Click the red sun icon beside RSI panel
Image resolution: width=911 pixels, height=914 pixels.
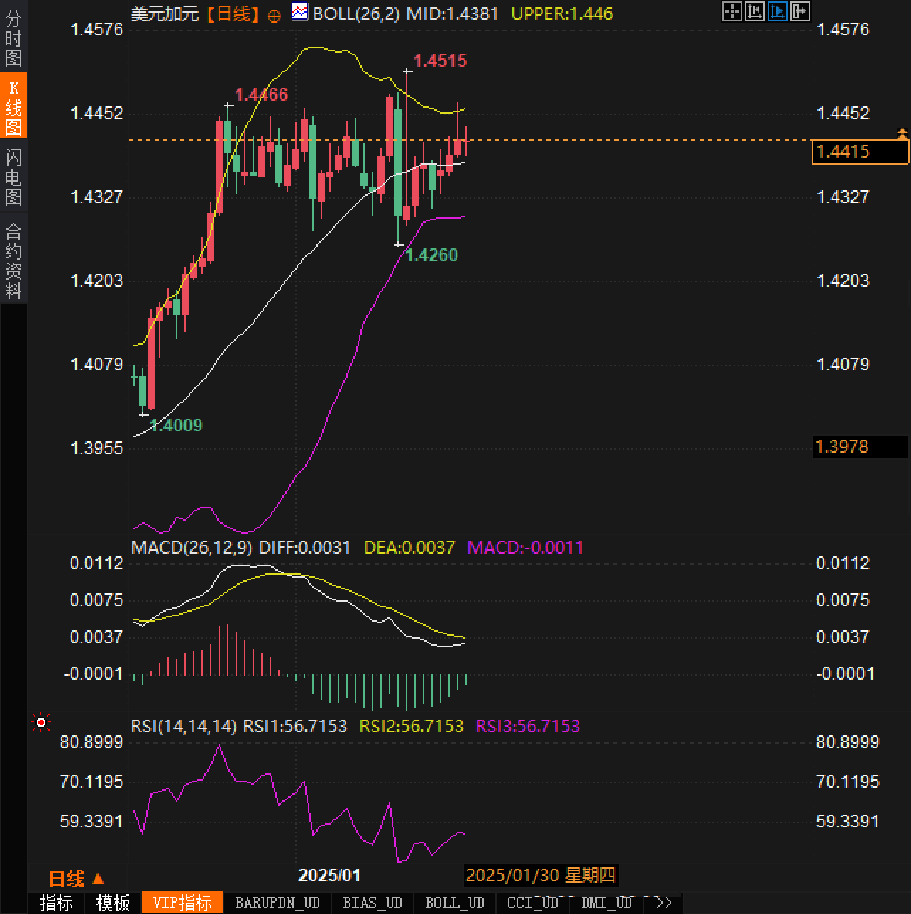tap(41, 722)
